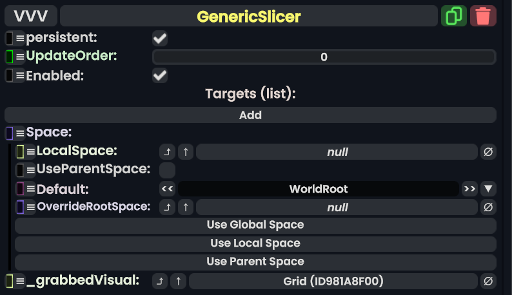Click the hook arrow icon beside OverrideRootSpace
Image resolution: width=512 pixels, height=295 pixels.
167,207
